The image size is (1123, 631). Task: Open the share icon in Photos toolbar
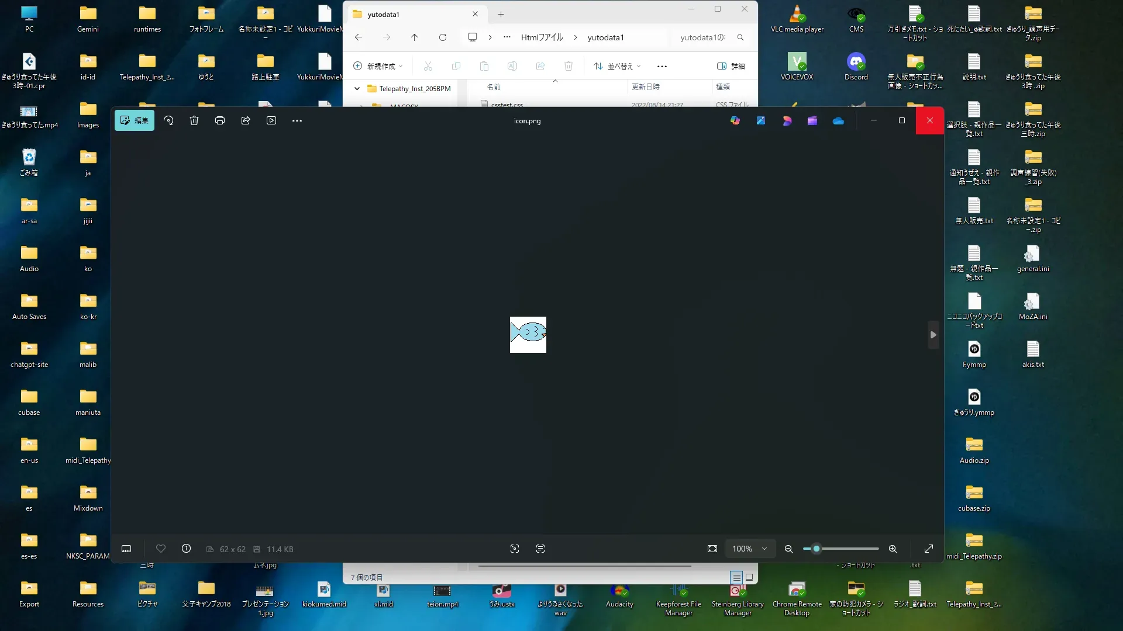click(x=246, y=120)
